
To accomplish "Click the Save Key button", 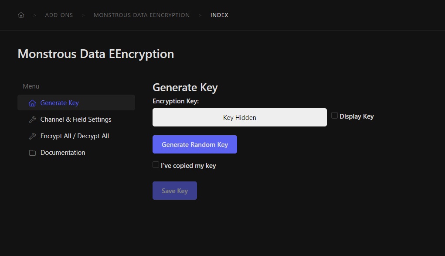I will pos(174,190).
